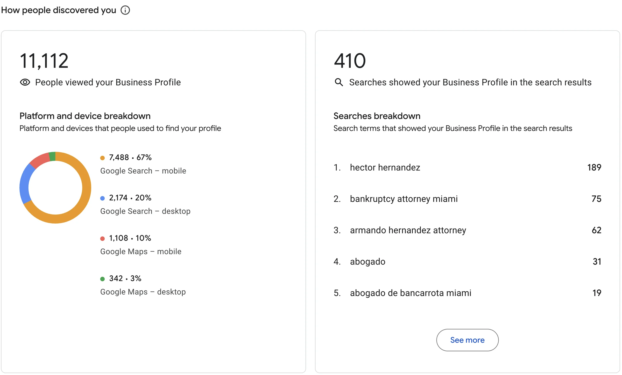Viewport: 622px width, 375px height.
Task: Click the 'Searches breakdown' heading
Action: click(x=377, y=116)
